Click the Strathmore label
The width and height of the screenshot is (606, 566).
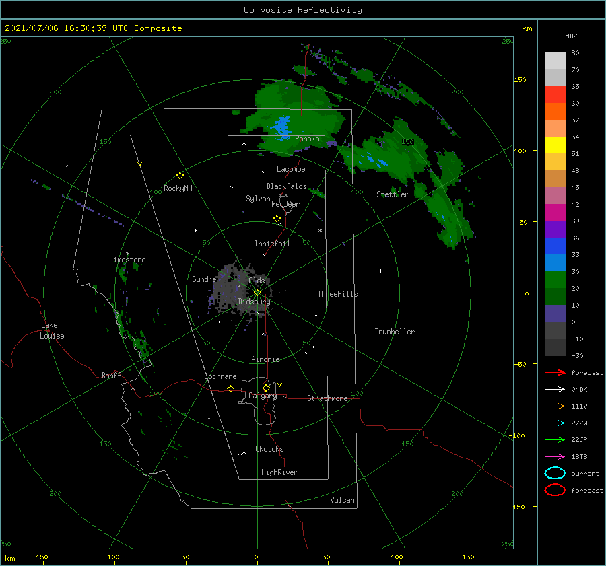tap(327, 398)
